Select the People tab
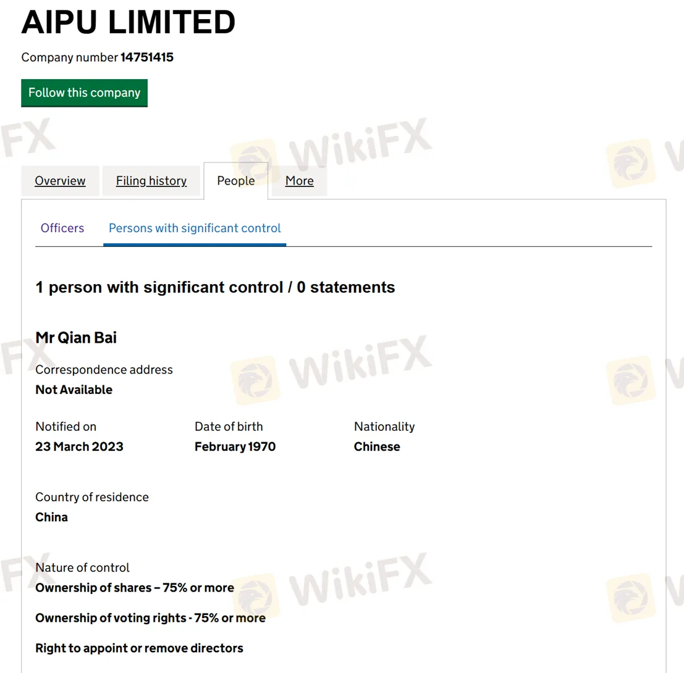 [236, 181]
